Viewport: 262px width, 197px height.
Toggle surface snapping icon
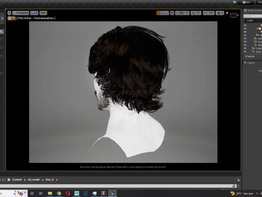coord(177,13)
